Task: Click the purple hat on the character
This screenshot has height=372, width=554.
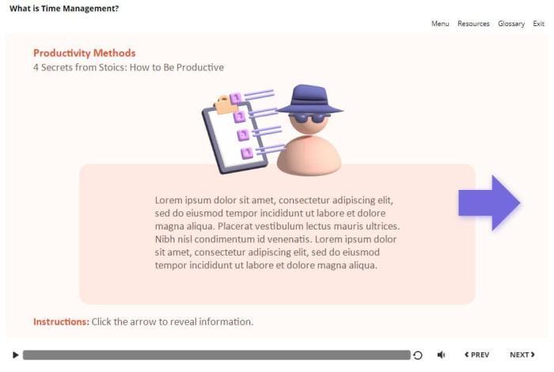Action: click(x=309, y=99)
